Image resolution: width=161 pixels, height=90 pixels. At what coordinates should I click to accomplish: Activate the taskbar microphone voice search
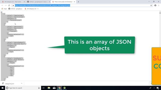(39, 88)
